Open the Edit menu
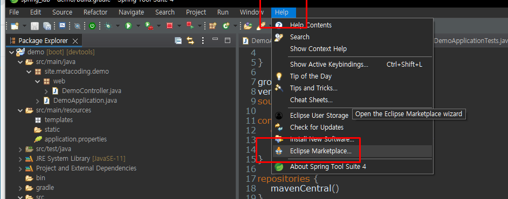 pos(36,12)
